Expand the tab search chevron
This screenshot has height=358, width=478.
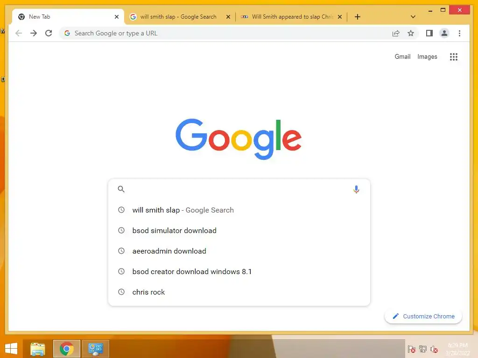pos(413,17)
